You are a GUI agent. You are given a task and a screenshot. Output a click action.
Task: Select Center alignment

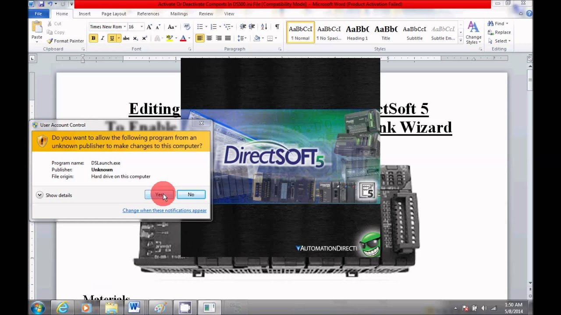(x=209, y=38)
